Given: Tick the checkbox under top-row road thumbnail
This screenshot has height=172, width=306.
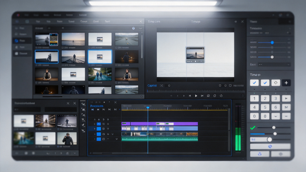Looking at the screenshot, I should click(116, 48).
